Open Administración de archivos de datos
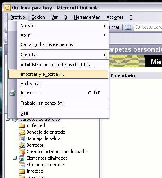 58,65
